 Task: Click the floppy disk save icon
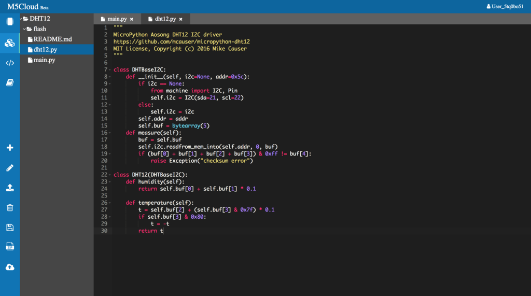10,227
